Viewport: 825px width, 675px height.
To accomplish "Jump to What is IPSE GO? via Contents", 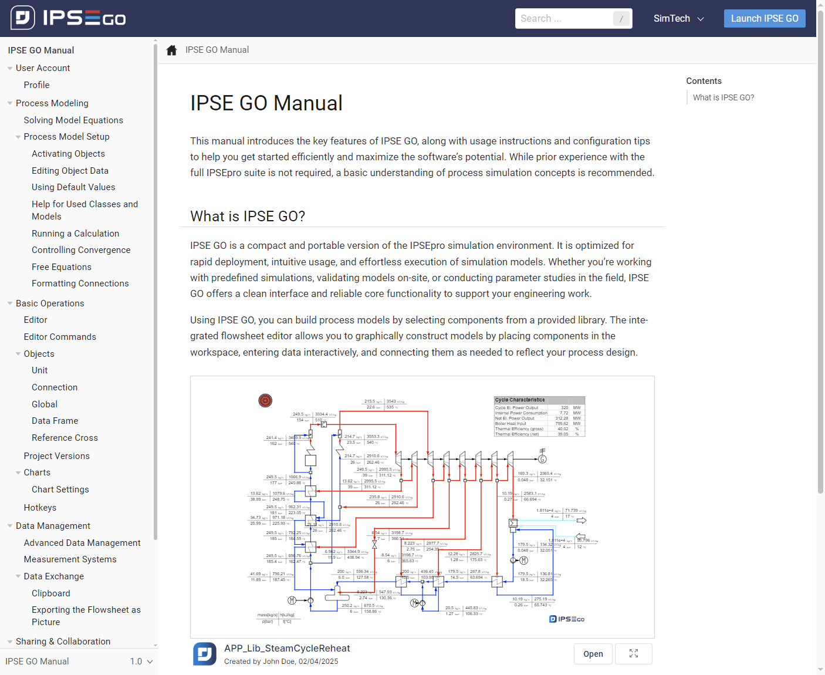I will point(723,97).
